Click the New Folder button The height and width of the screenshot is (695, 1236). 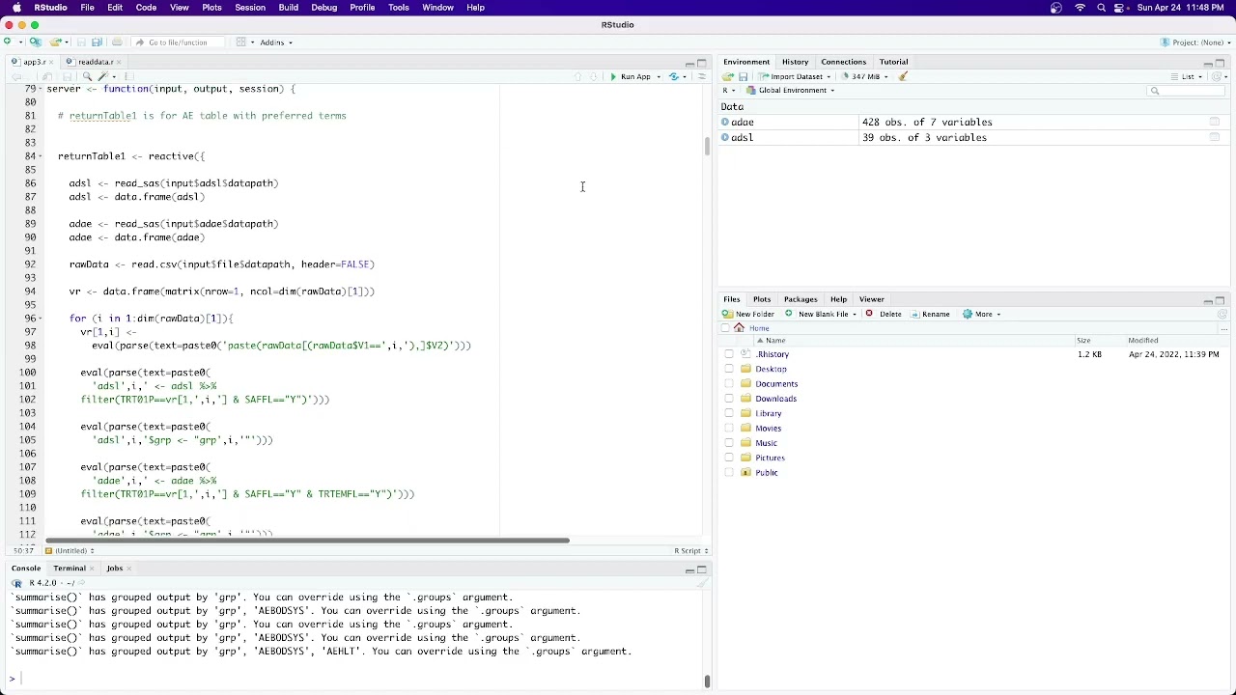pos(748,314)
